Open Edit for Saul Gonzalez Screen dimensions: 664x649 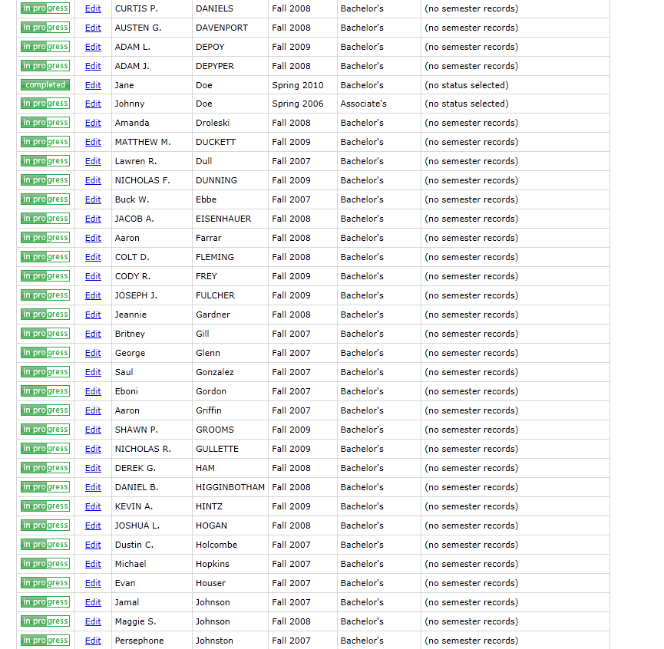pyautogui.click(x=93, y=372)
